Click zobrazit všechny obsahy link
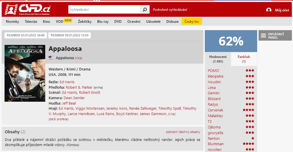 pyautogui.click(x=183, y=132)
